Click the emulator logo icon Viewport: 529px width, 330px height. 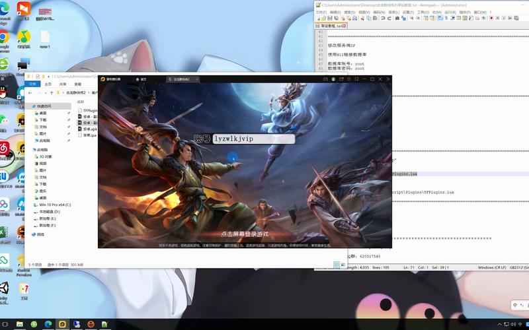click(102, 79)
